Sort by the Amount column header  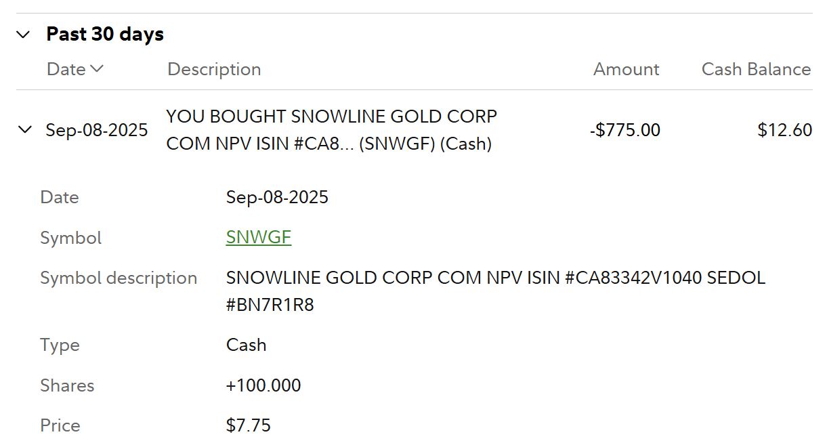(626, 69)
